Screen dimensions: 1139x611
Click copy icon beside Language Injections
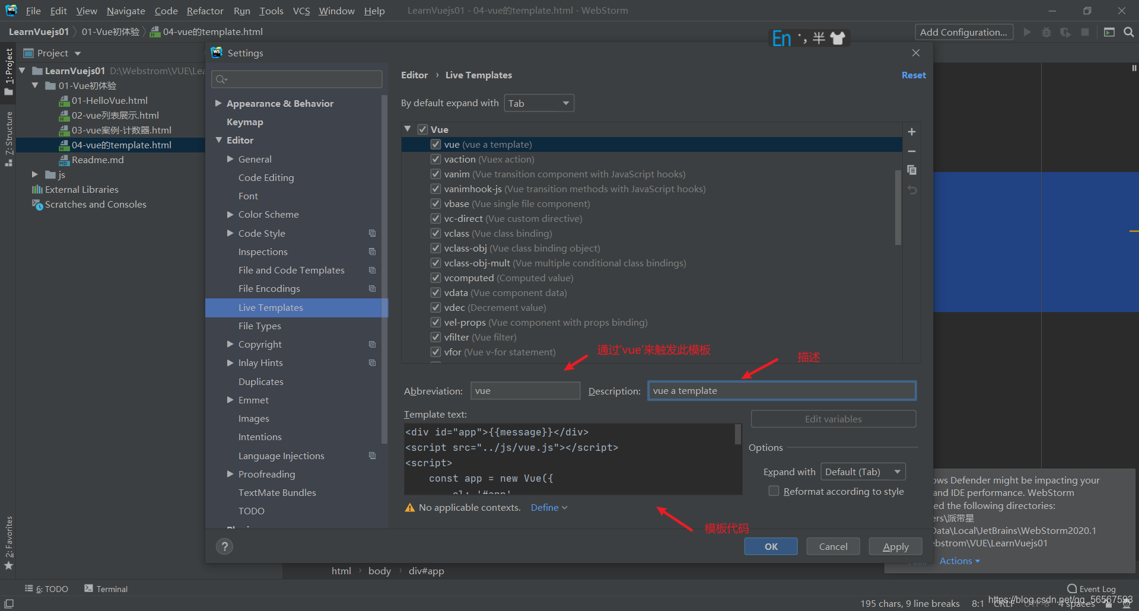pos(372,456)
